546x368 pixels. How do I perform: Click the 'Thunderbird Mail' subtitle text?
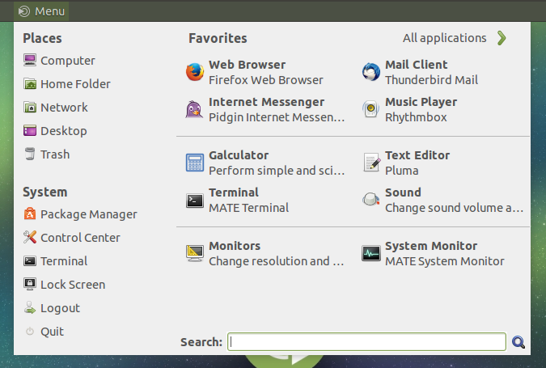tap(431, 80)
